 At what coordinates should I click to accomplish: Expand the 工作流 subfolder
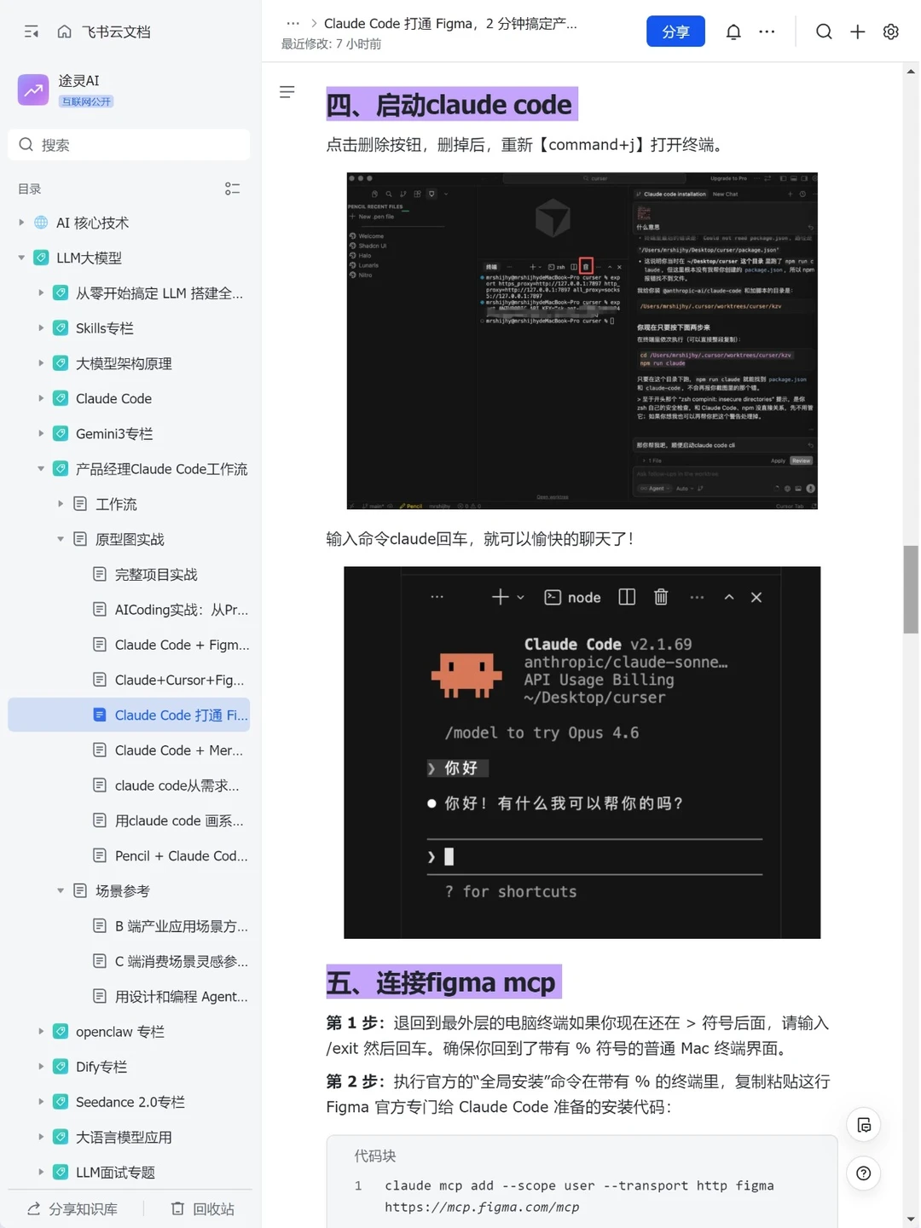coord(61,504)
